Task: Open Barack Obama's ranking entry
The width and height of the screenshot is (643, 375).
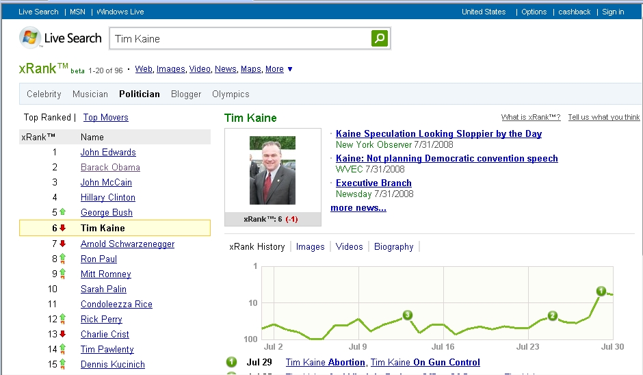Action: click(110, 168)
